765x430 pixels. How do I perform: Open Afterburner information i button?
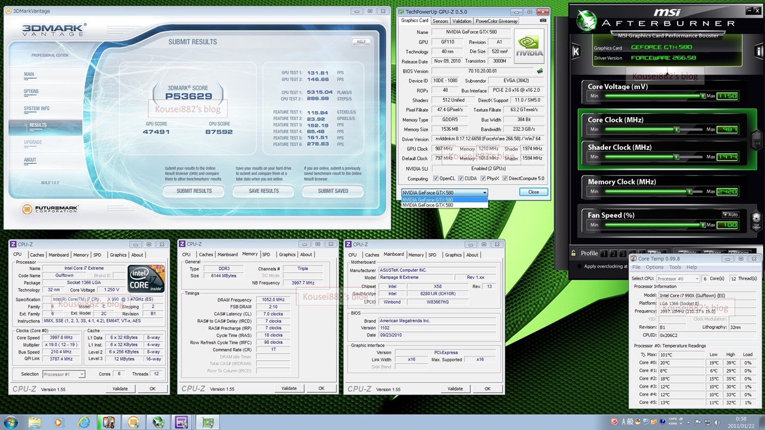tap(759, 52)
